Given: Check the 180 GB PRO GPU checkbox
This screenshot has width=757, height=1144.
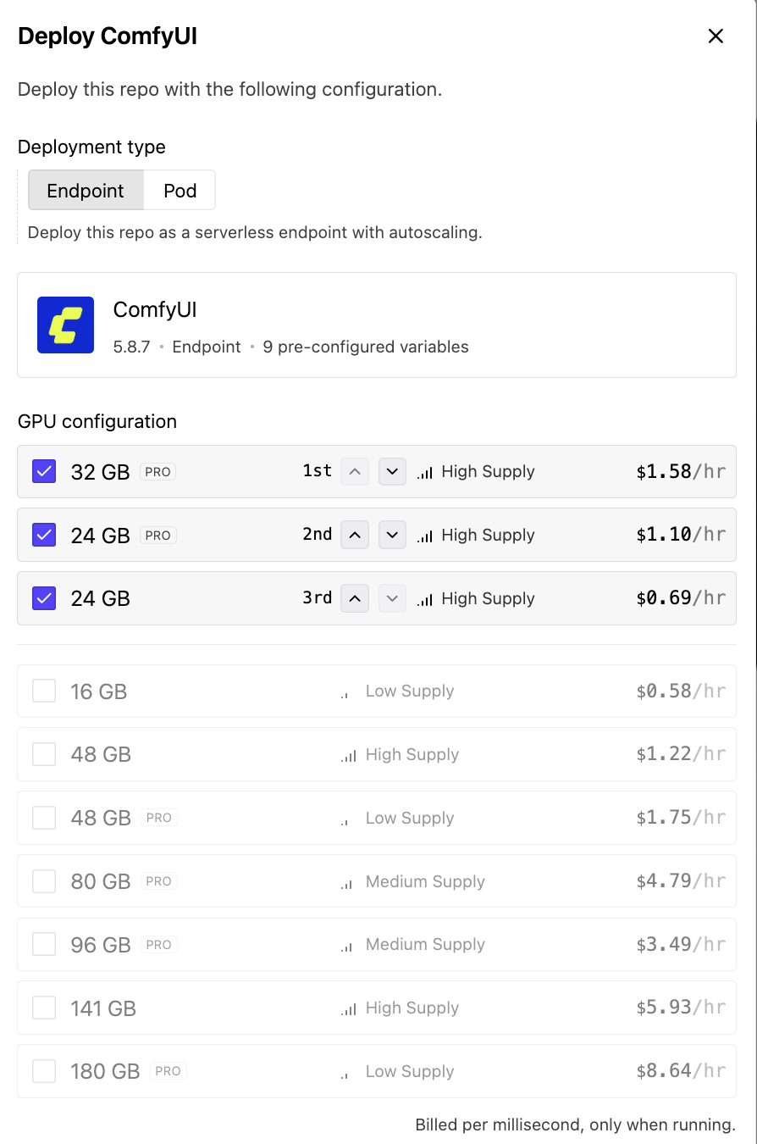Looking at the screenshot, I should pyautogui.click(x=44, y=1071).
